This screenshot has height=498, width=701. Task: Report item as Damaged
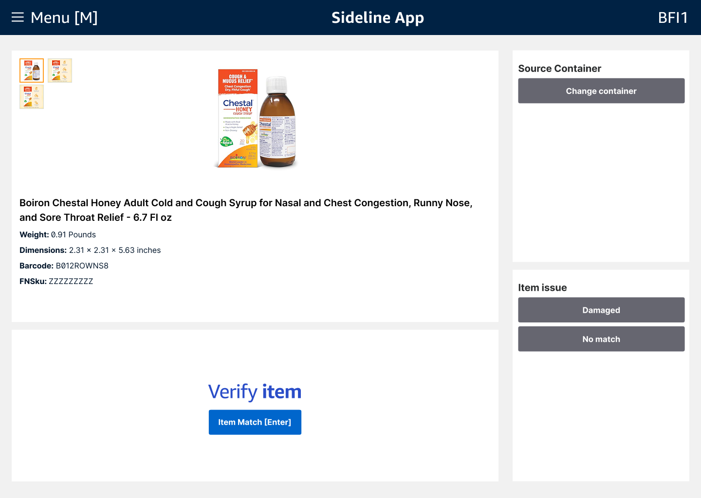[601, 310]
